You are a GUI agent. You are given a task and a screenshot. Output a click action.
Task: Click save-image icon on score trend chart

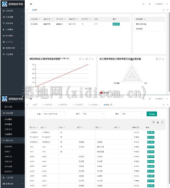(93, 59)
